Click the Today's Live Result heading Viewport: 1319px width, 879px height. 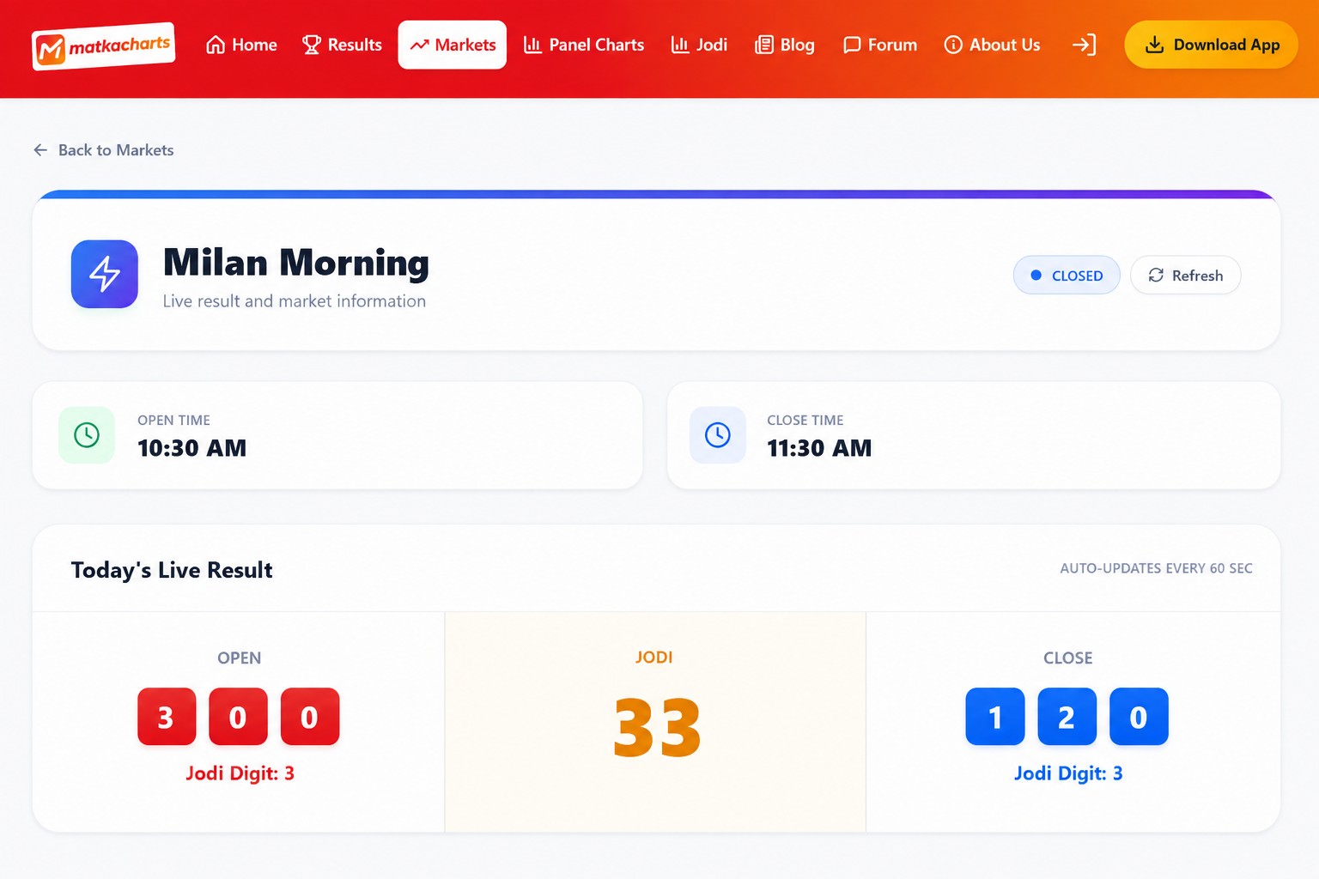[172, 570]
